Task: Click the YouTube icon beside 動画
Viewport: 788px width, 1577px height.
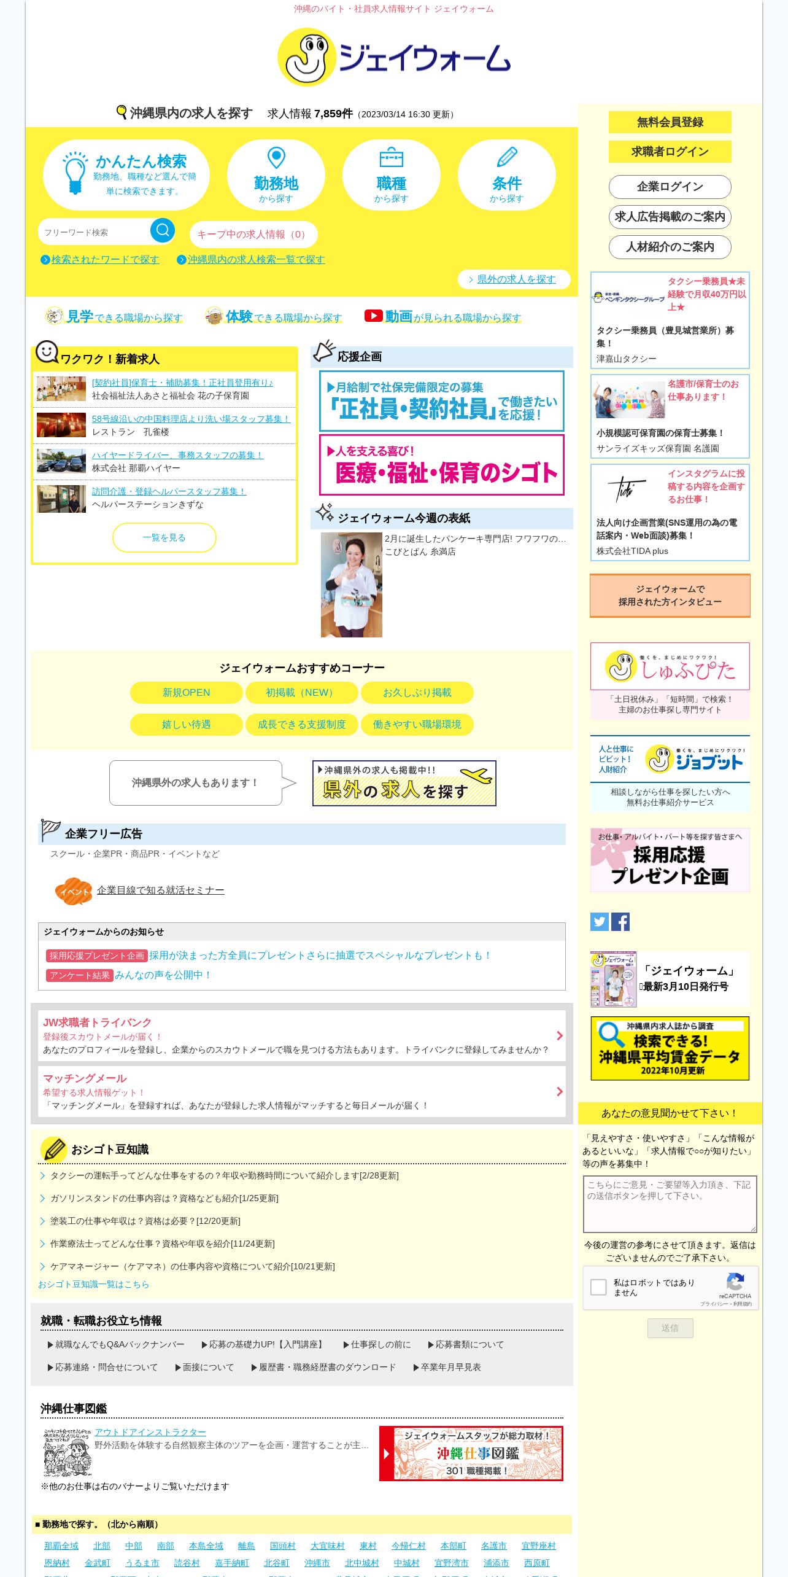Action: (373, 316)
